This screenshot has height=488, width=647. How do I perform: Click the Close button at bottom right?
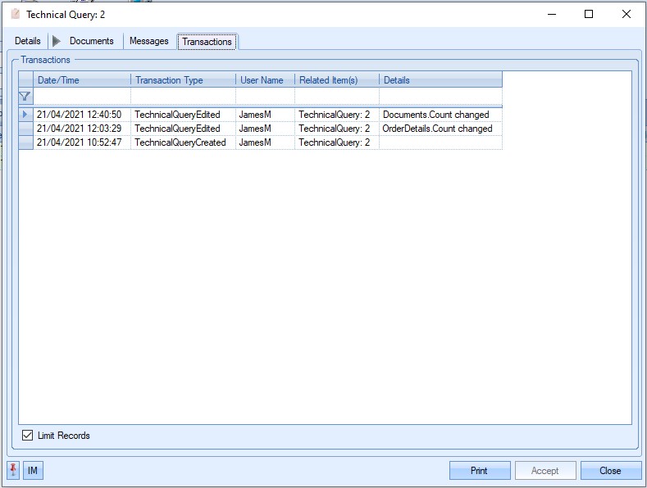click(x=610, y=471)
